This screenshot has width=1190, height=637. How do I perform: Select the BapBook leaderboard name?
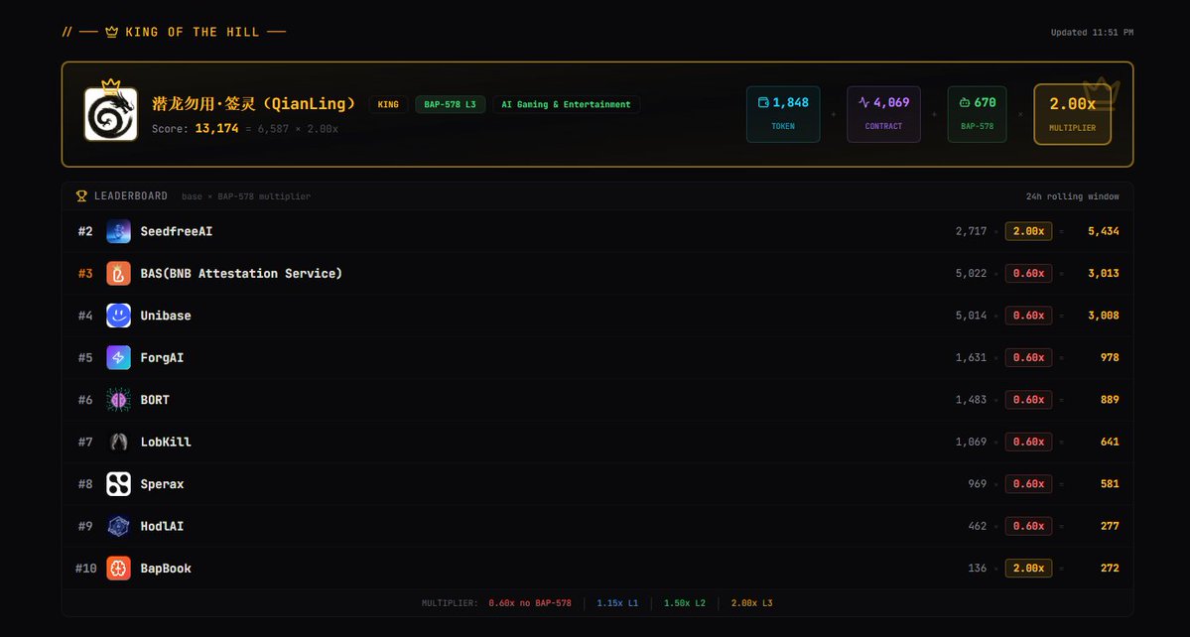(166, 568)
